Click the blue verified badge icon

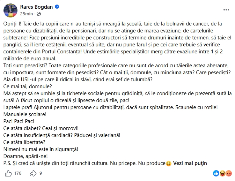click(x=57, y=7)
